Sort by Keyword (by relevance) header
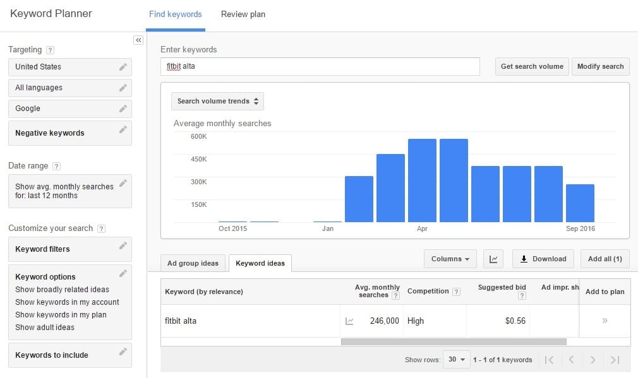Image resolution: width=638 pixels, height=378 pixels. (x=204, y=292)
